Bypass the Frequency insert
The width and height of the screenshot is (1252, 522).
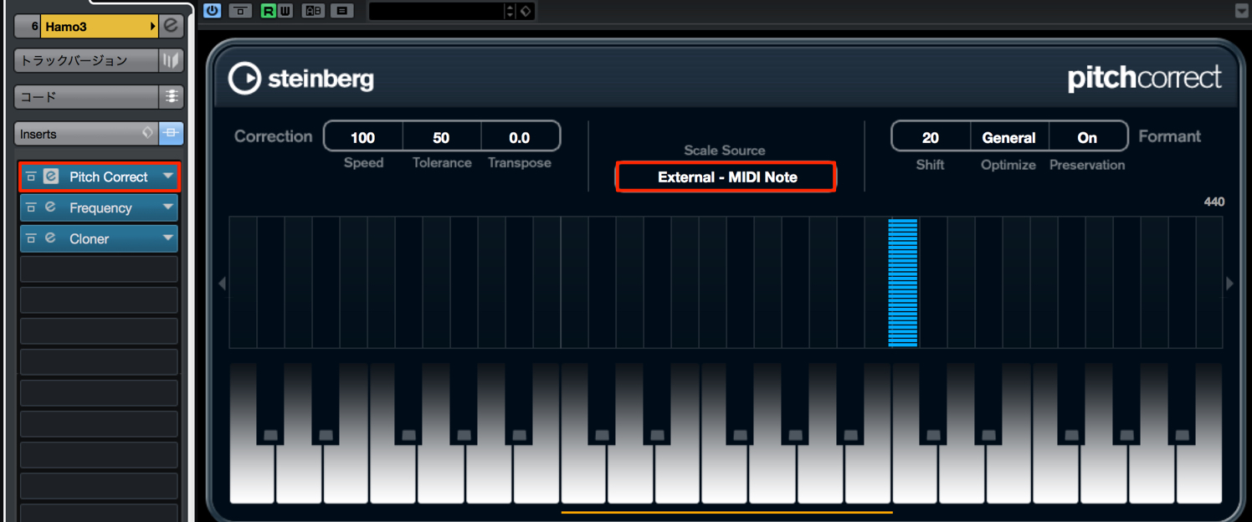pos(32,208)
